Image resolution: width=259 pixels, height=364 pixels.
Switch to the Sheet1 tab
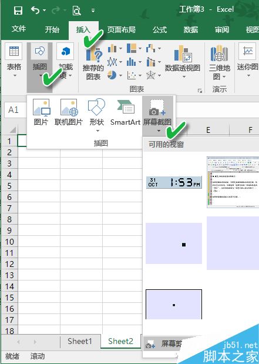click(80, 341)
